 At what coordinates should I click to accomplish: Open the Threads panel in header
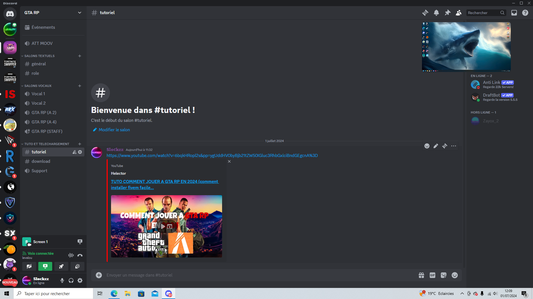coord(425,13)
